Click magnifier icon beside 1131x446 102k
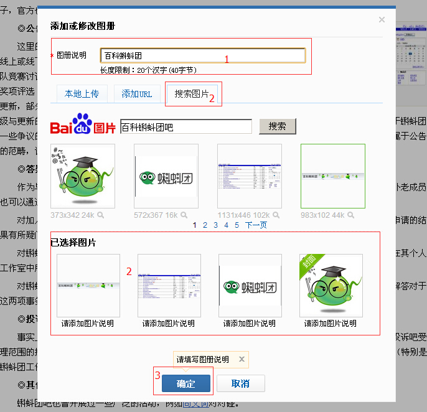The height and width of the screenshot is (412, 427). coord(272,215)
